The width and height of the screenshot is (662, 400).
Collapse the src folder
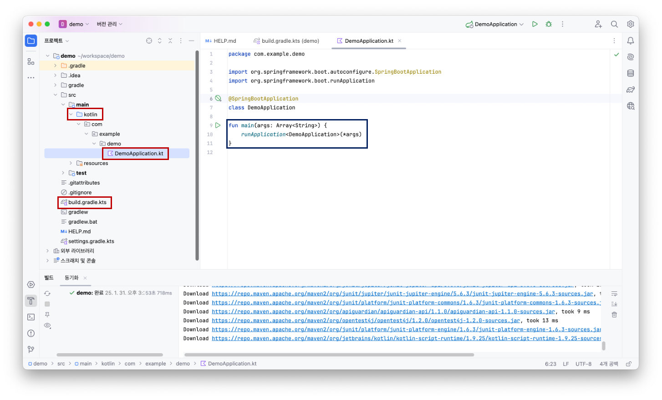pos(56,95)
